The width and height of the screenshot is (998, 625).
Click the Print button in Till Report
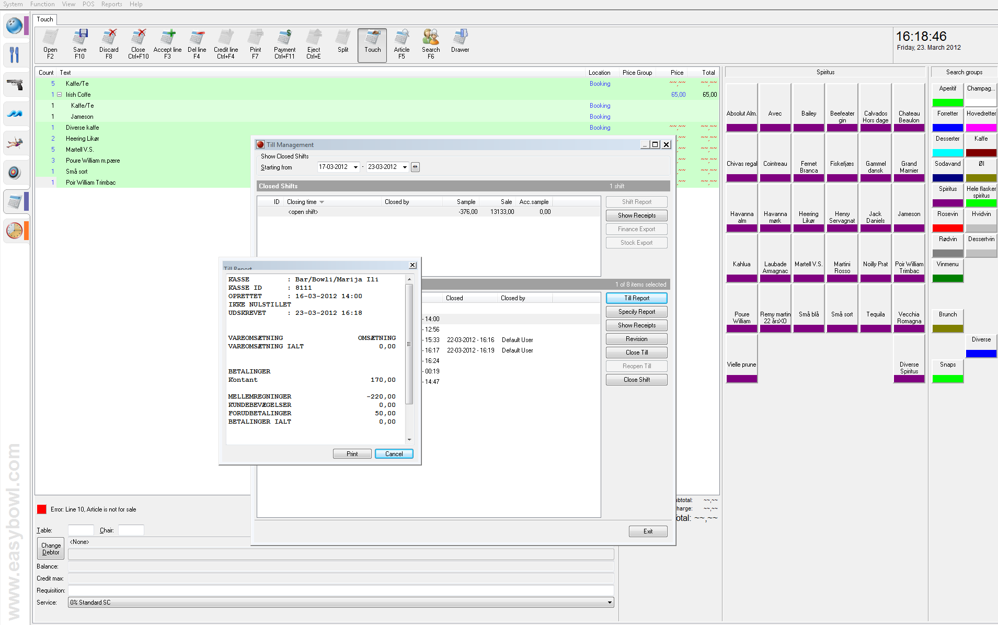coord(352,454)
